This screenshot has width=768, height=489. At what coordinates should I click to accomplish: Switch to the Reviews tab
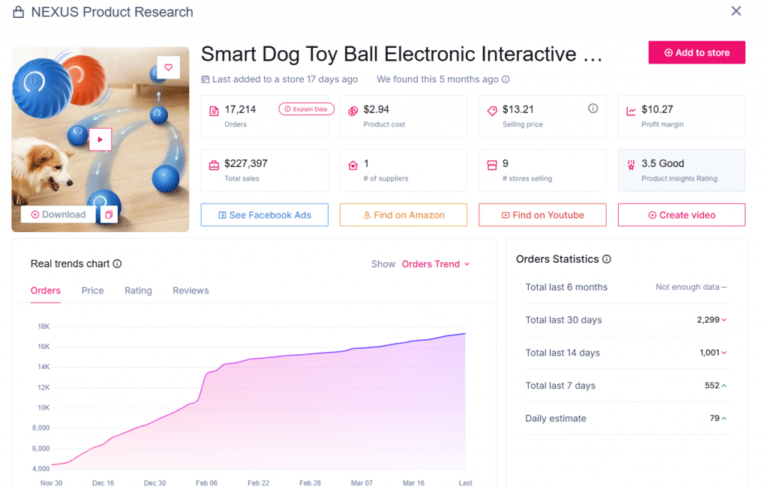point(190,291)
